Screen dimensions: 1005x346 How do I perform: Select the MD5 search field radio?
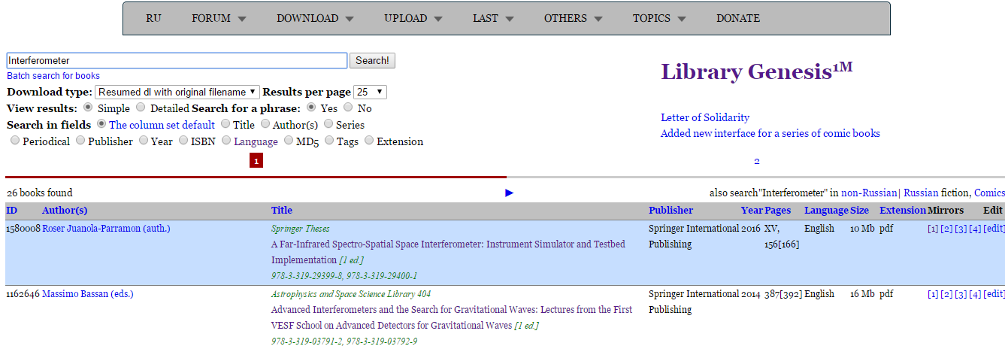coord(289,141)
